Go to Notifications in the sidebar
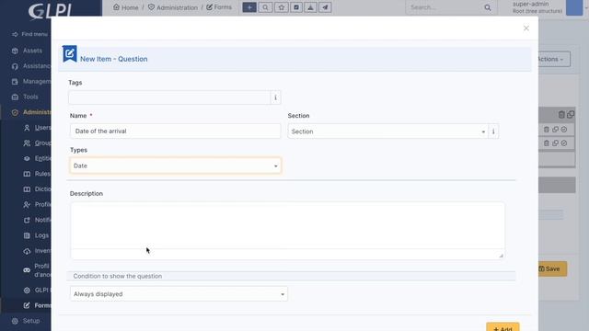This screenshot has height=331, width=589. (x=37, y=220)
